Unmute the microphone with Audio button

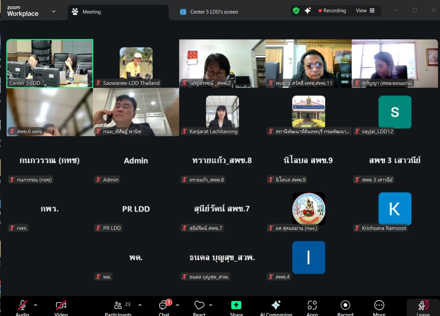point(22,306)
